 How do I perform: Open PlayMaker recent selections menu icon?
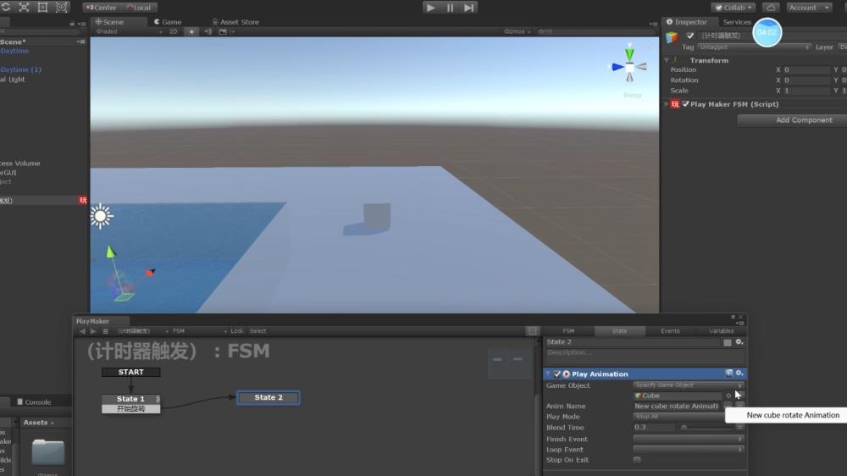pyautogui.click(x=105, y=331)
